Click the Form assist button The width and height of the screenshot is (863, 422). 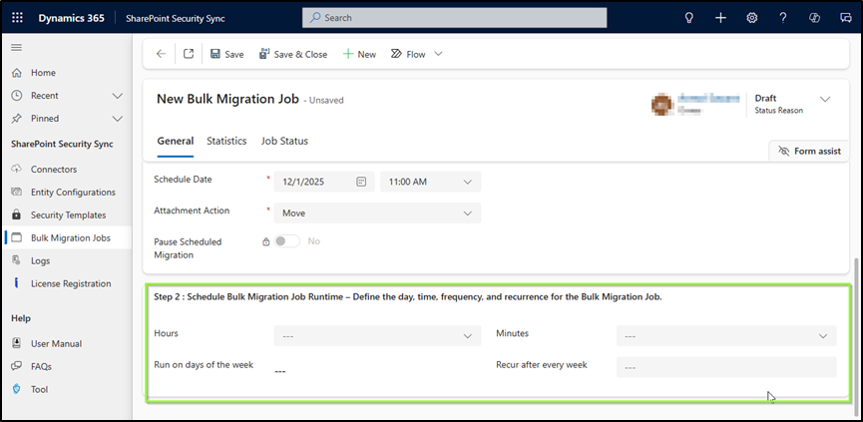point(809,151)
